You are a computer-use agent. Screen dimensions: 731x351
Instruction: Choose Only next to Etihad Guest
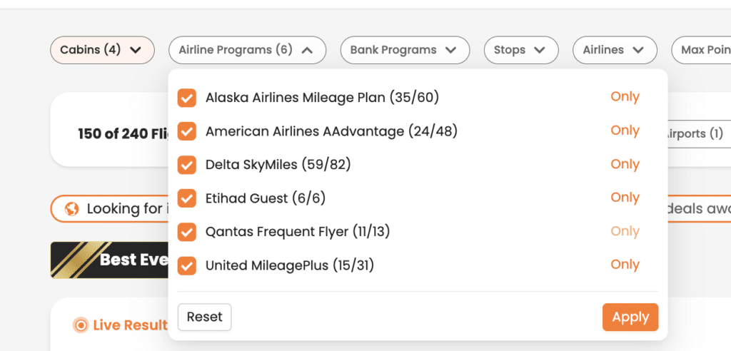[625, 198]
